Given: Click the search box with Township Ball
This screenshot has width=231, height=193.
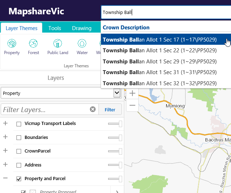Looking at the screenshot, I should (x=166, y=13).
